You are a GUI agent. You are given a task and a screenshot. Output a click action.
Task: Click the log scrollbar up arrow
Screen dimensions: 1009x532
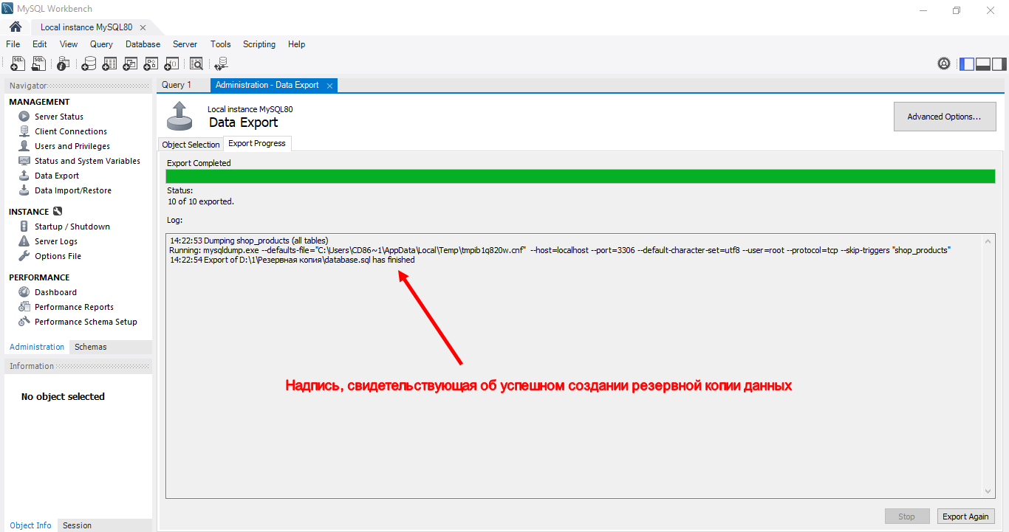click(989, 241)
